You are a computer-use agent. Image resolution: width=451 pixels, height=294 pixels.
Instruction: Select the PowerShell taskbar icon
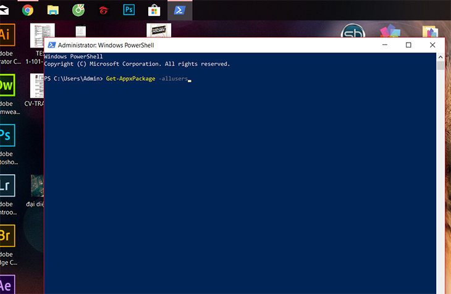(180, 10)
